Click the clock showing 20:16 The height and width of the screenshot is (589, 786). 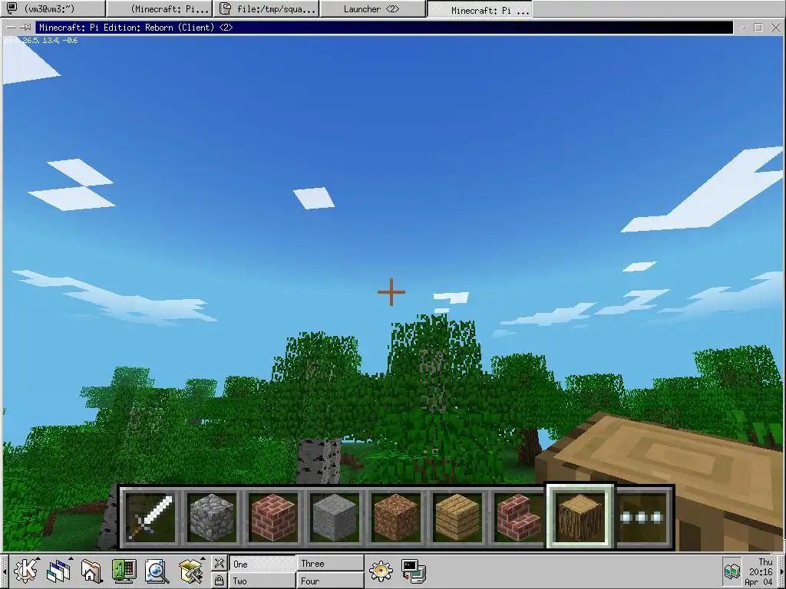(x=761, y=571)
